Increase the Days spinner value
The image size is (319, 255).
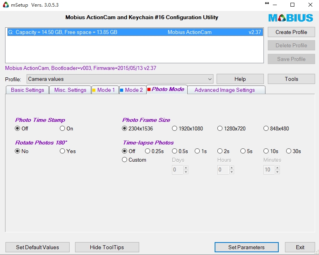[x=186, y=168]
